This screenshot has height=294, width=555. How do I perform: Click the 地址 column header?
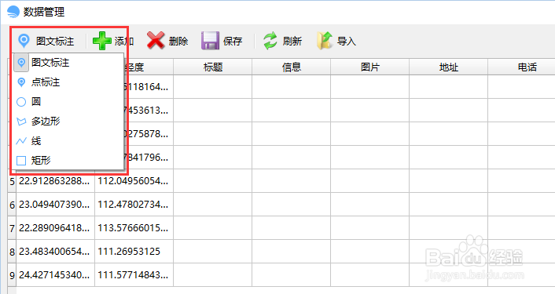pyautogui.click(x=448, y=67)
